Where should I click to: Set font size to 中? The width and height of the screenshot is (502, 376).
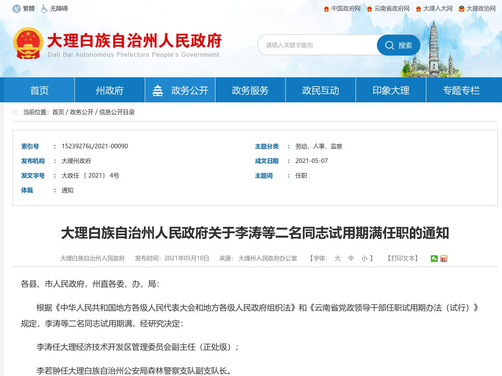click(351, 258)
